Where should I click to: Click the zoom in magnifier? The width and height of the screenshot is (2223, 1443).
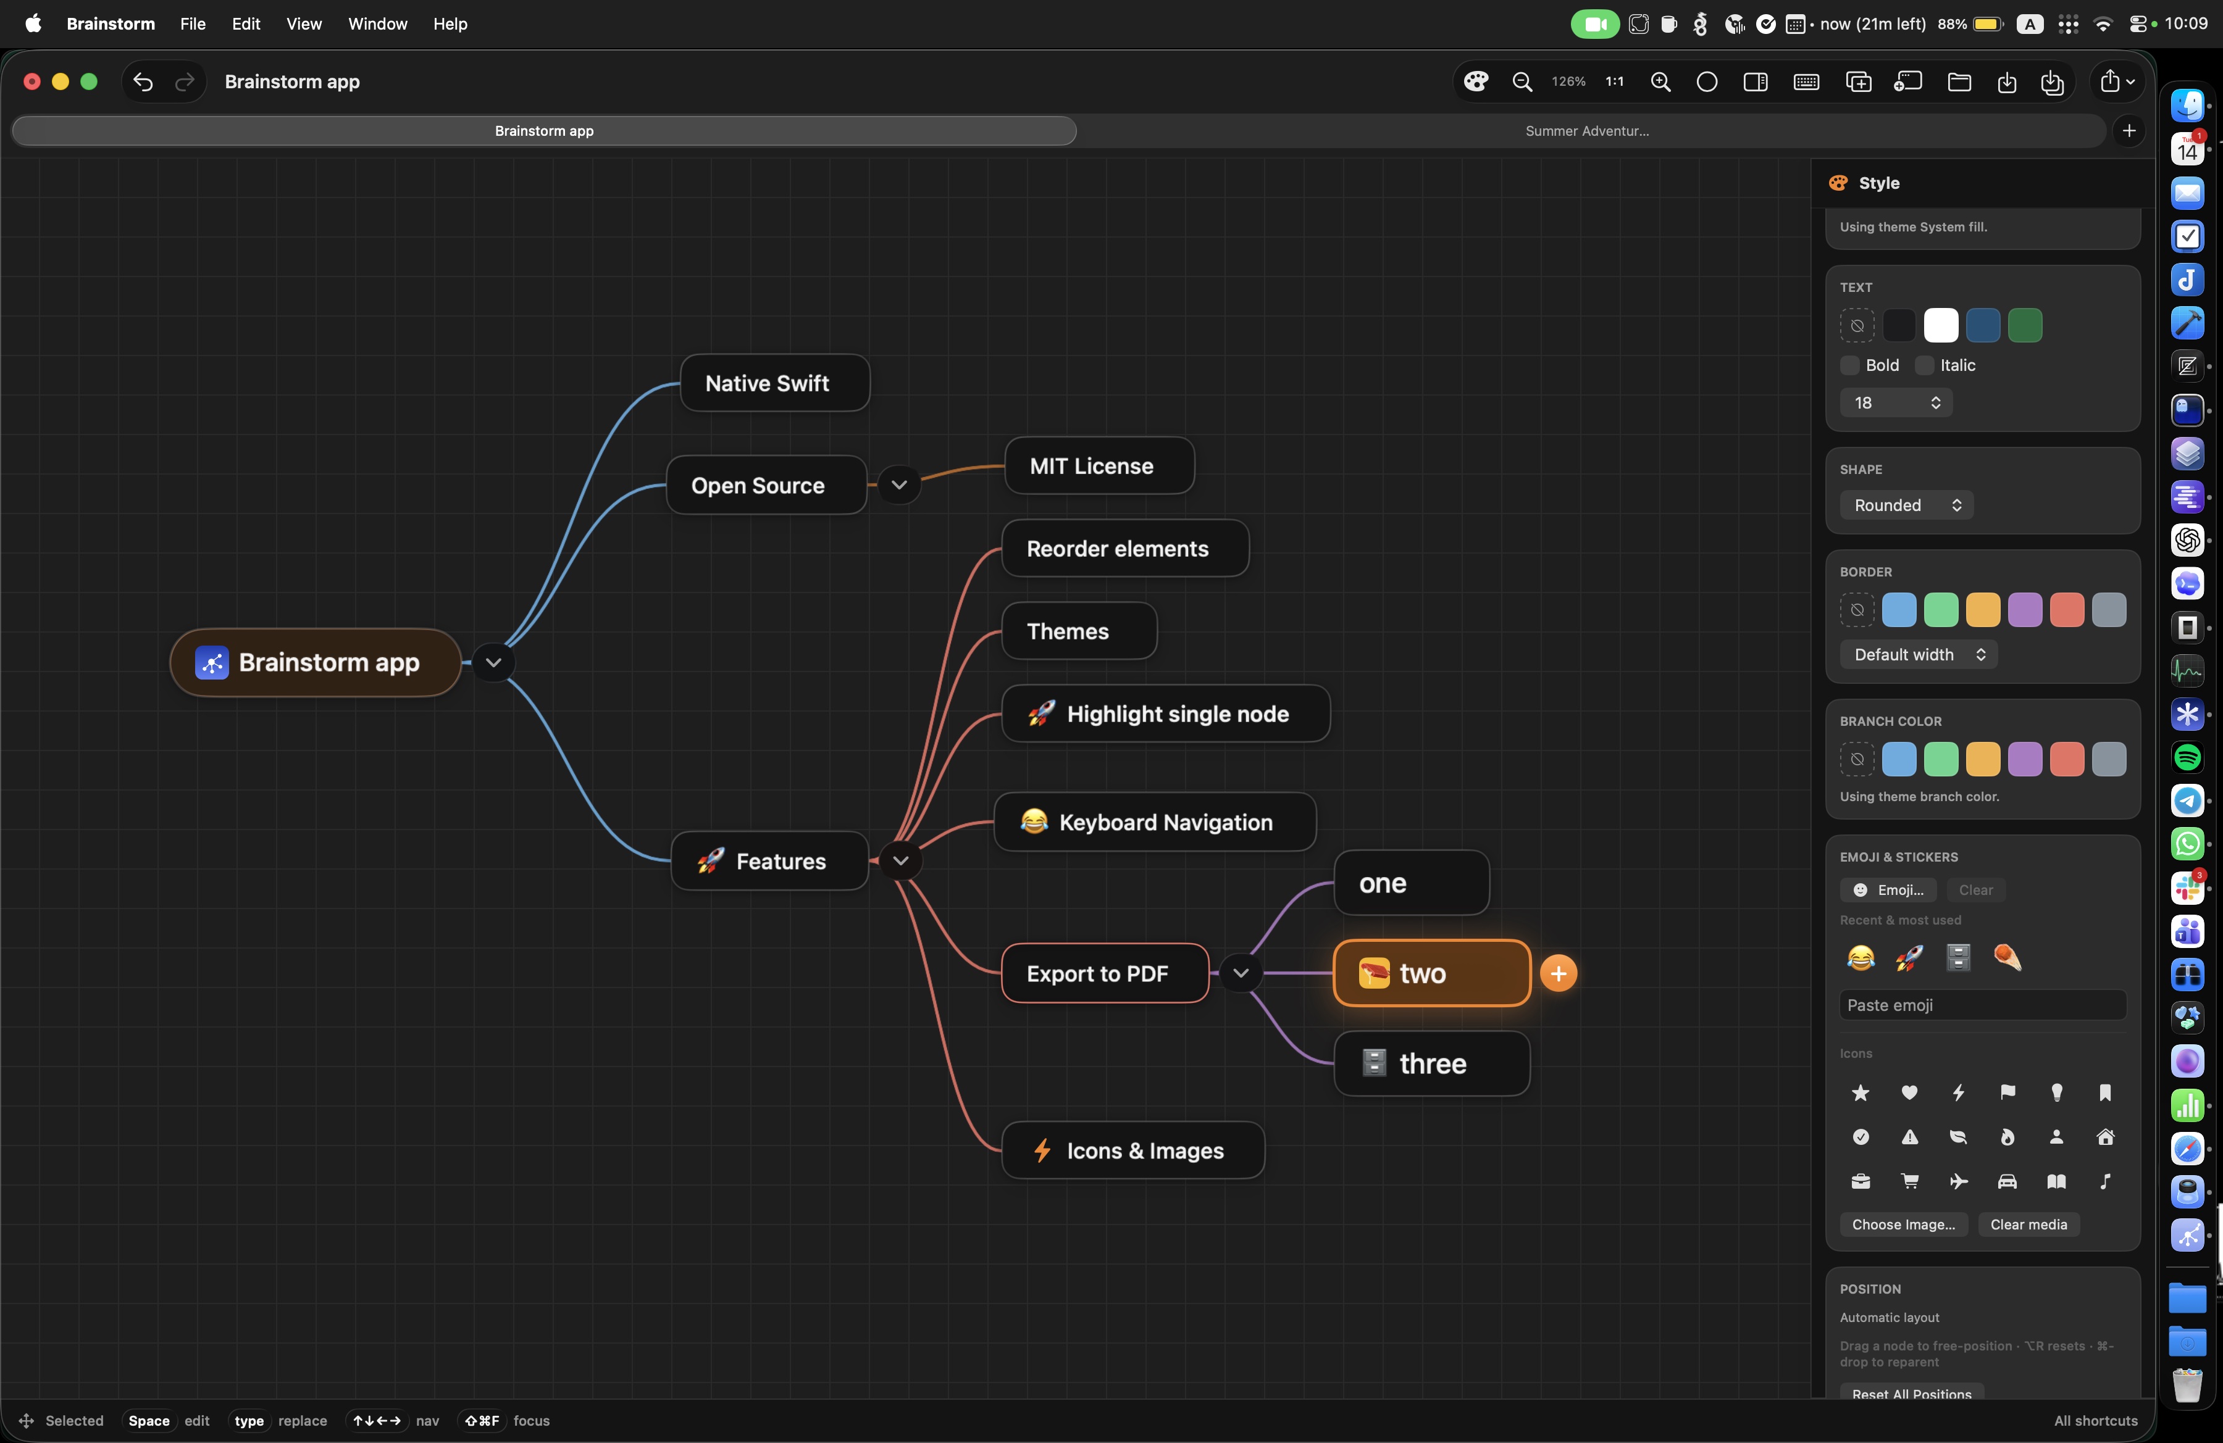1660,82
